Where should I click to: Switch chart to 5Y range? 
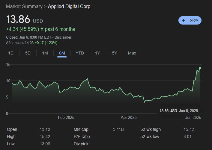pos(114,53)
